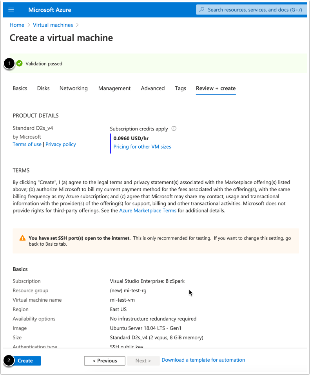Click the 0.0960 USD/hr price text
The height and width of the screenshot is (375, 310).
point(131,138)
